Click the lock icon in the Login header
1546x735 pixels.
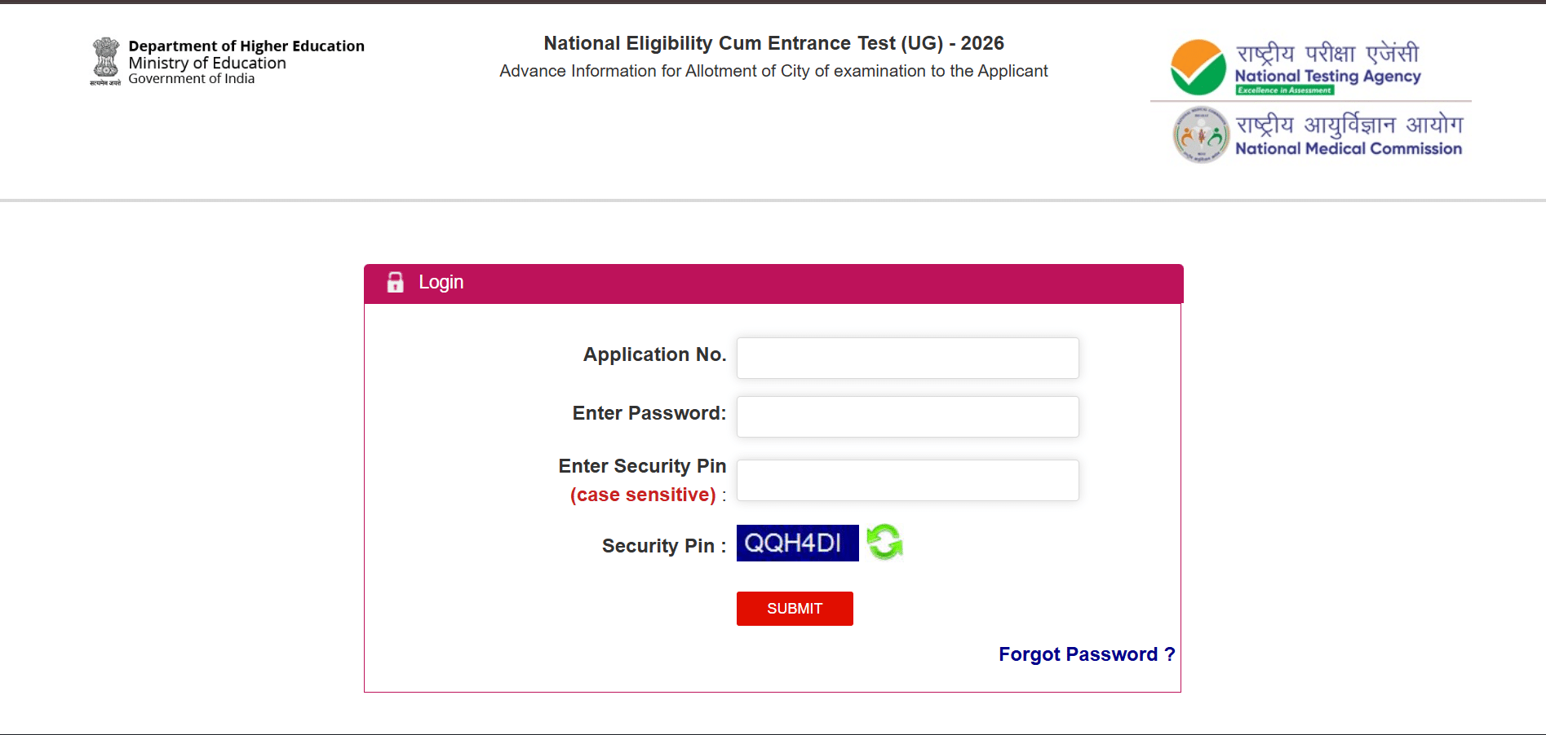point(396,282)
